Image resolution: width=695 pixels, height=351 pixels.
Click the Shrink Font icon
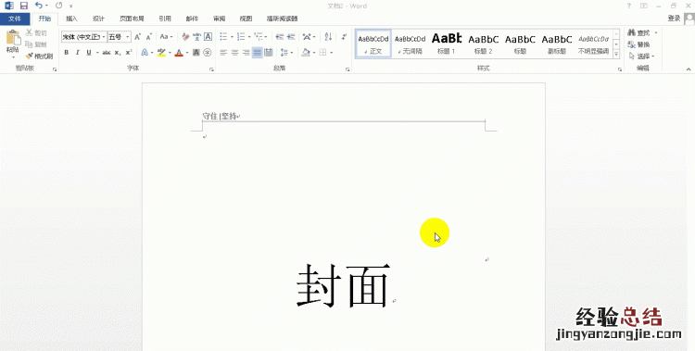coord(148,37)
